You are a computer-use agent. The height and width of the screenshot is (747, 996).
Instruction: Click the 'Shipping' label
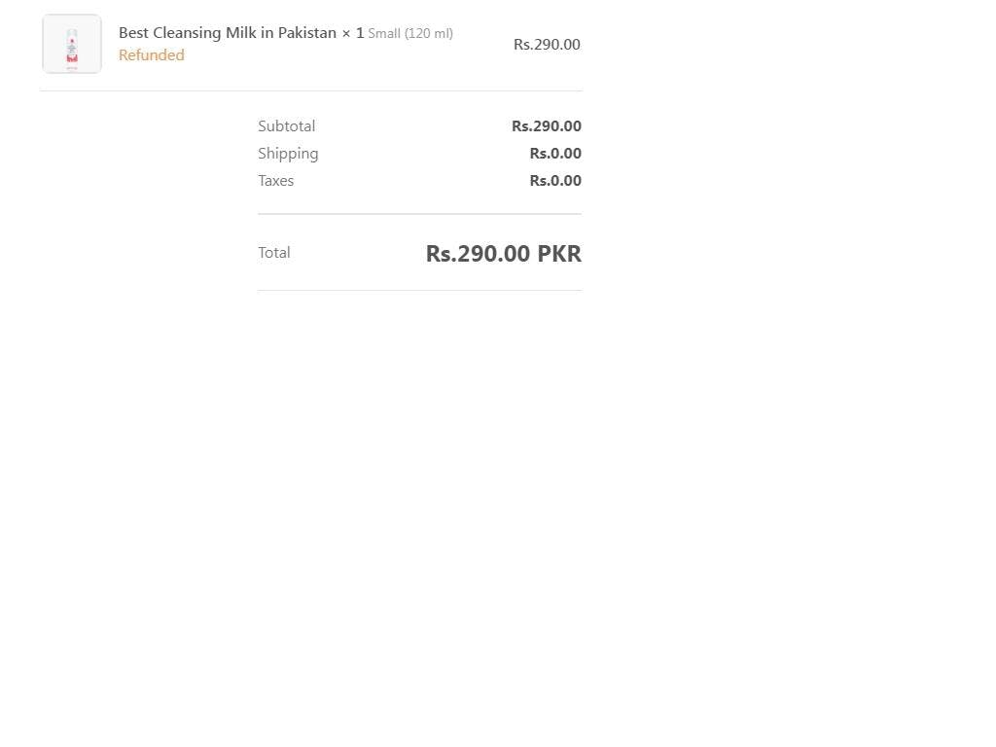click(288, 154)
